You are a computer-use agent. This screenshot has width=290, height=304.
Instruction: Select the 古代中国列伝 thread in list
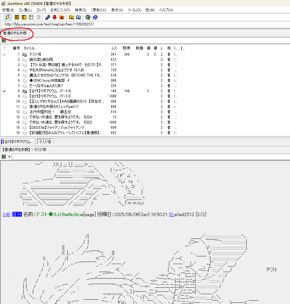(x=50, y=112)
